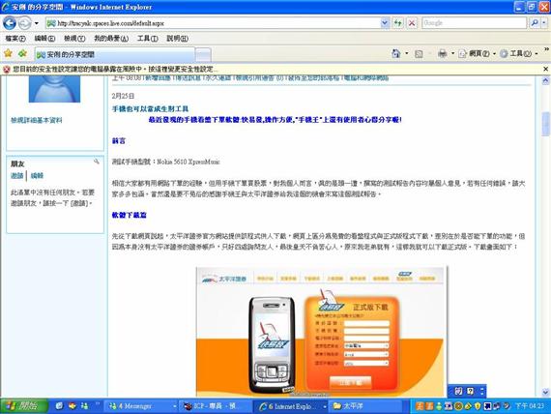Image resolution: width=551 pixels, height=414 pixels.
Task: Open the 我的最愛(A) menu
Action: [111, 39]
